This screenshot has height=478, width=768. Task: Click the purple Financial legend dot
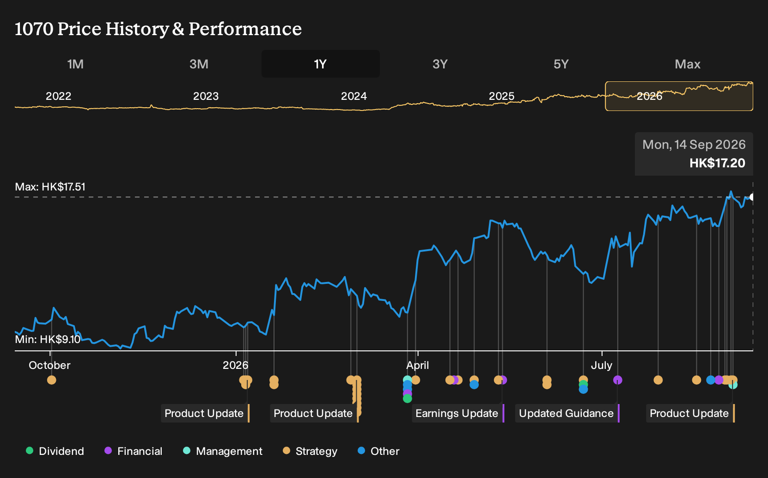[x=108, y=451]
